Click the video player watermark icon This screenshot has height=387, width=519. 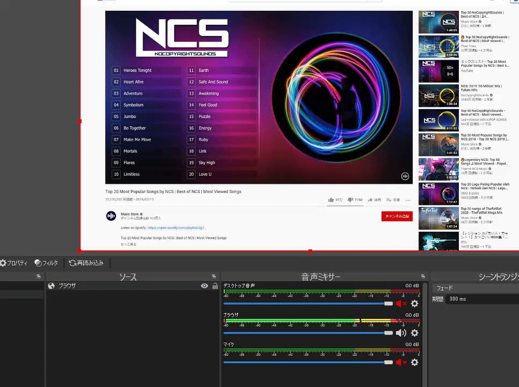coord(405,176)
